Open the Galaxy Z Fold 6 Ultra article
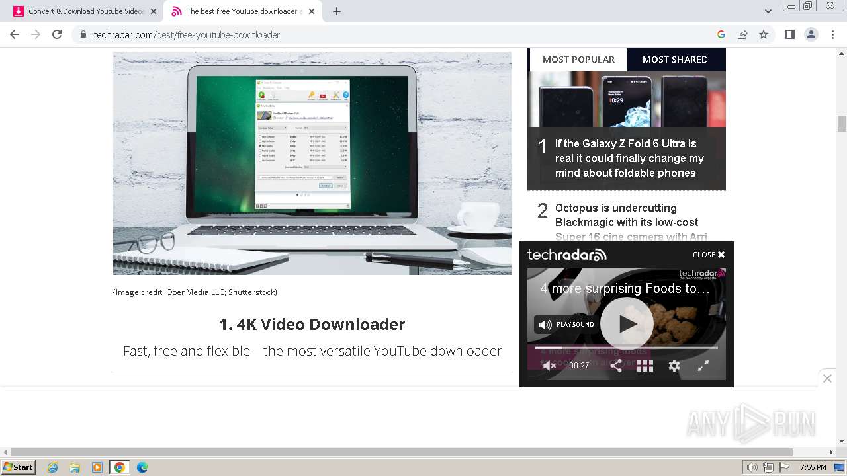 [x=630, y=158]
